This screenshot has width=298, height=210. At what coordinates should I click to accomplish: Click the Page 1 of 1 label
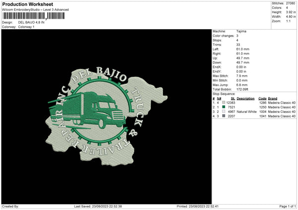[288, 206]
